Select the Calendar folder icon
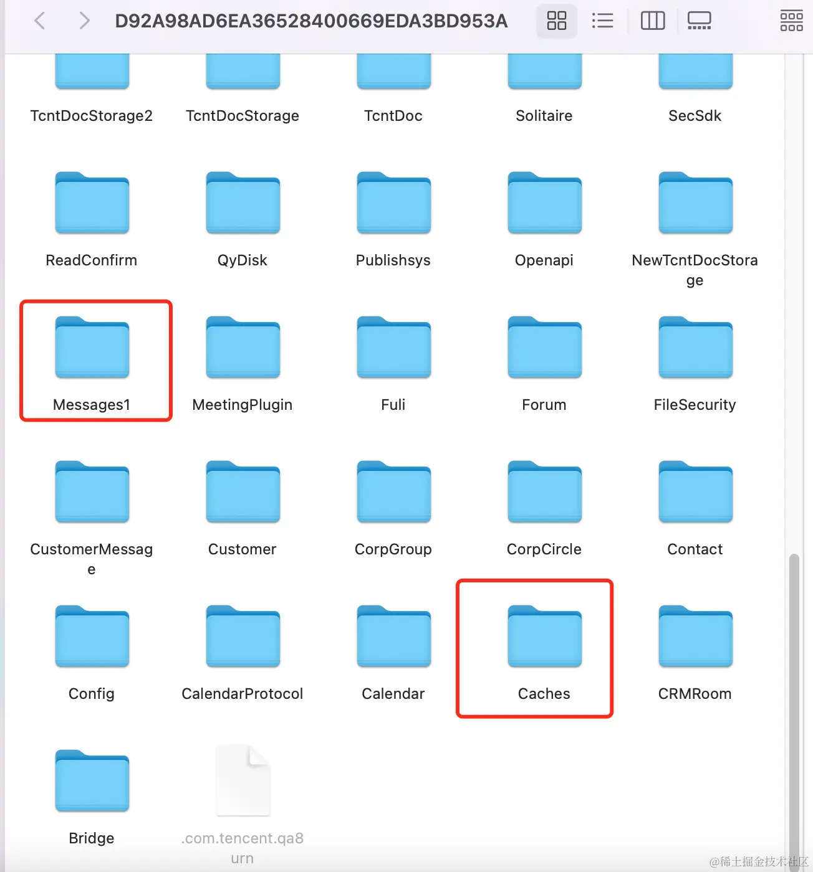 [393, 636]
